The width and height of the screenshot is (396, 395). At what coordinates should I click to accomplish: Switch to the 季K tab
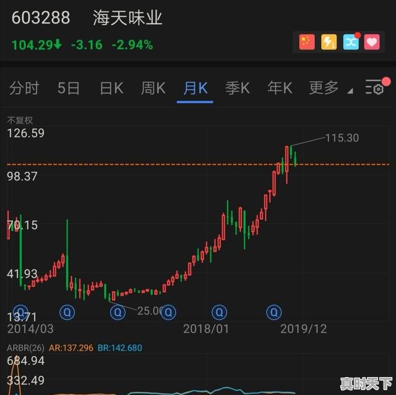pyautogui.click(x=238, y=88)
